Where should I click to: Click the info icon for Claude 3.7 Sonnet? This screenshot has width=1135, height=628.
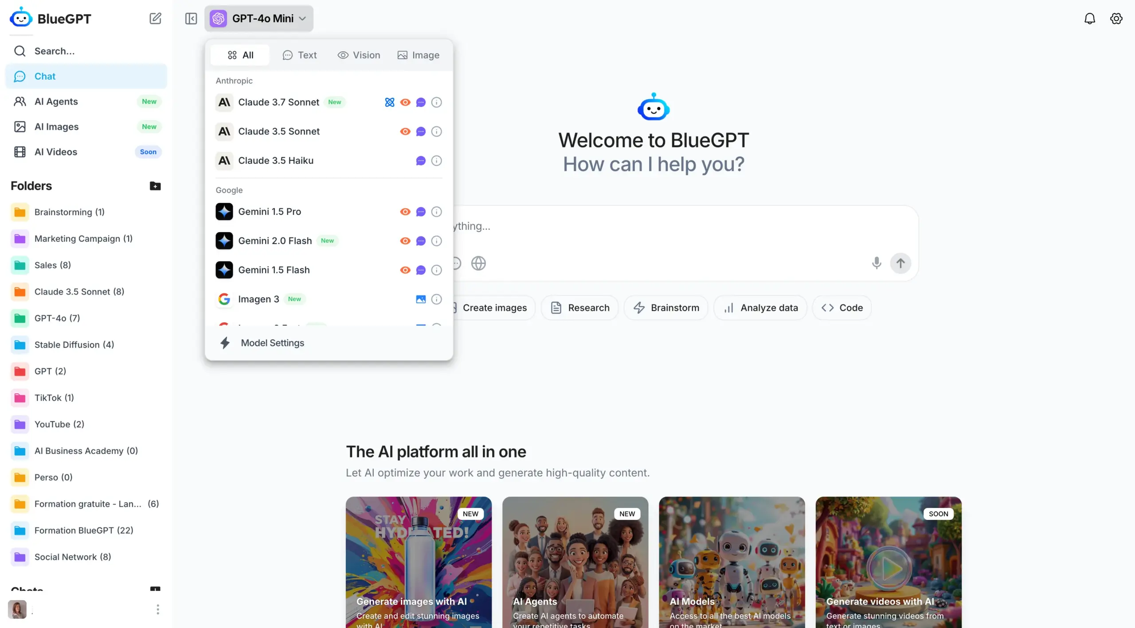click(437, 102)
